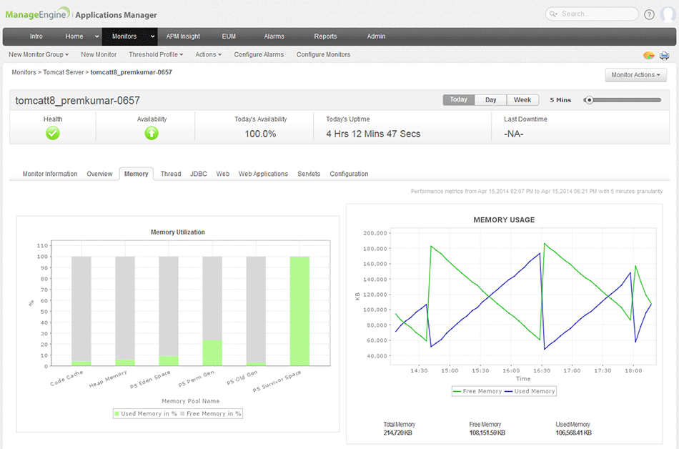Click the ManageEngine logo
Screen dimensions: 679x449
pyautogui.click(x=37, y=14)
